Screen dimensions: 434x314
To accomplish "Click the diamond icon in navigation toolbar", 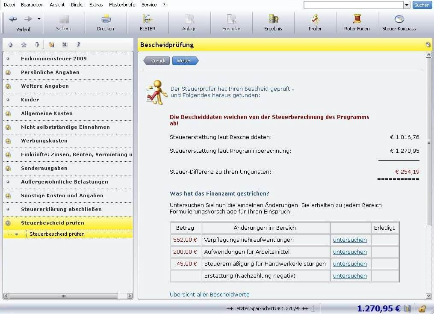I will point(11,44).
